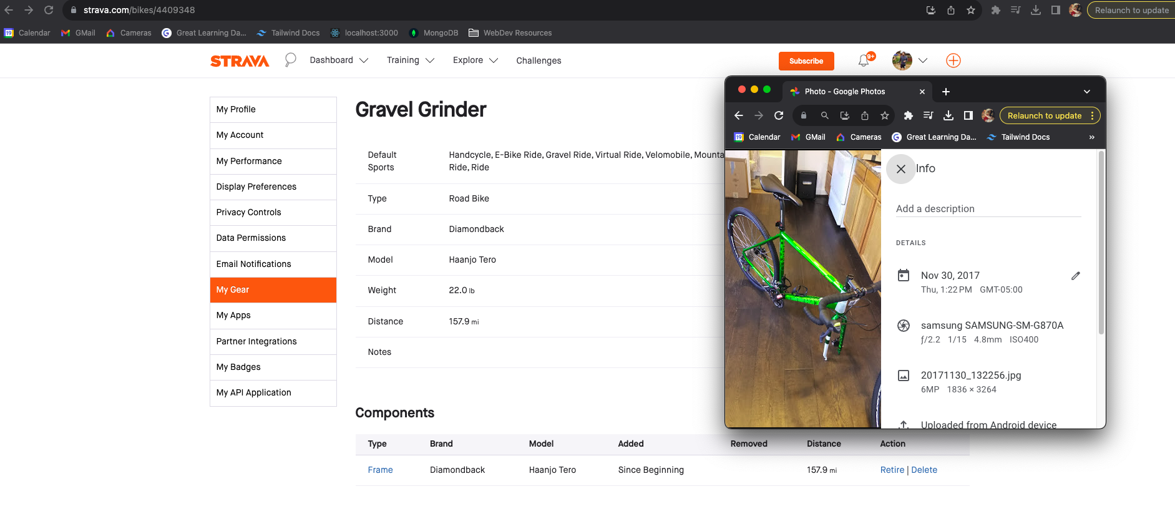Open the Strava notifications bell

click(864, 61)
